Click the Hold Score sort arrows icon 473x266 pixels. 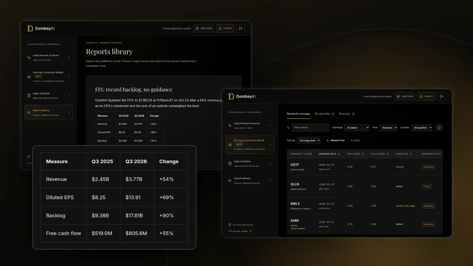point(388,154)
